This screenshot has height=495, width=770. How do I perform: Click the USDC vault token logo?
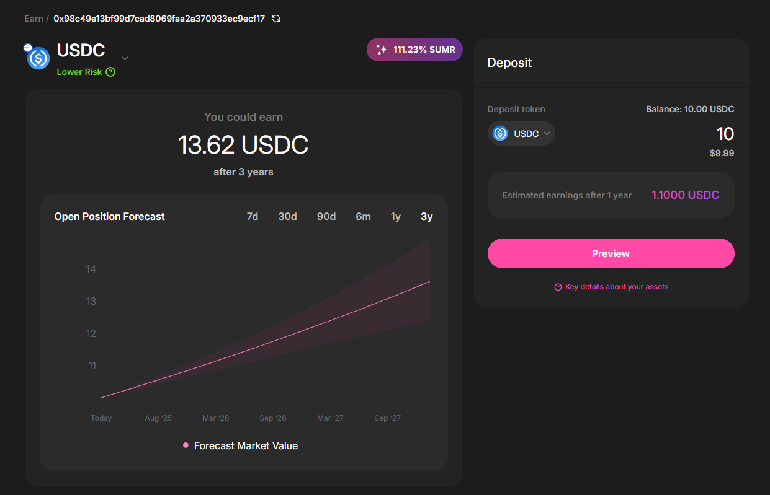[38, 58]
